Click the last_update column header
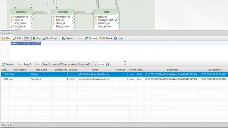 (214, 70)
